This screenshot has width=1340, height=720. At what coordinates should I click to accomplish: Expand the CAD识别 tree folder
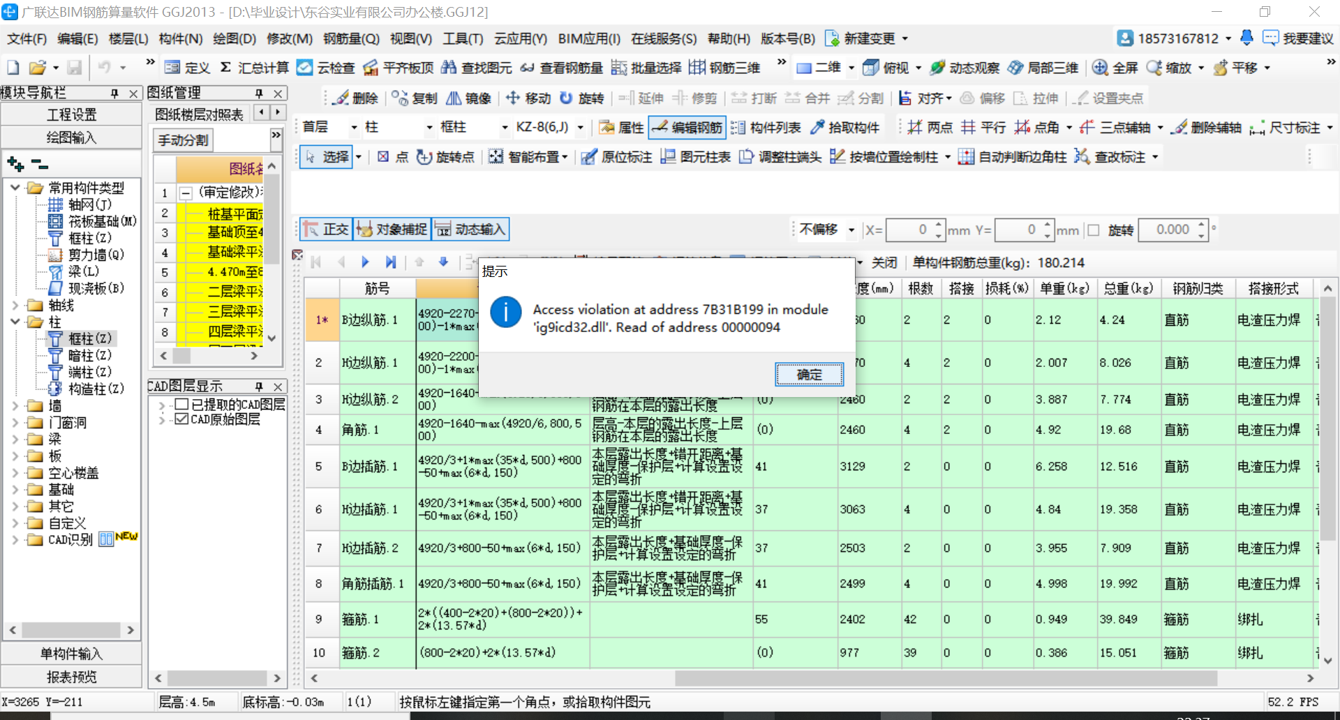[15, 539]
